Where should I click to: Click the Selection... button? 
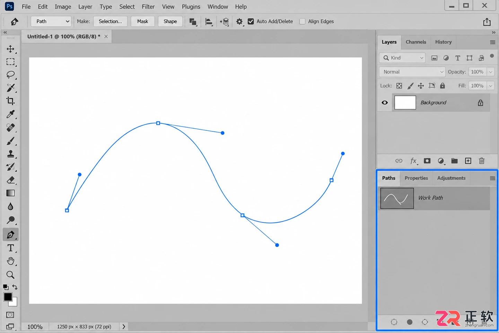click(110, 22)
